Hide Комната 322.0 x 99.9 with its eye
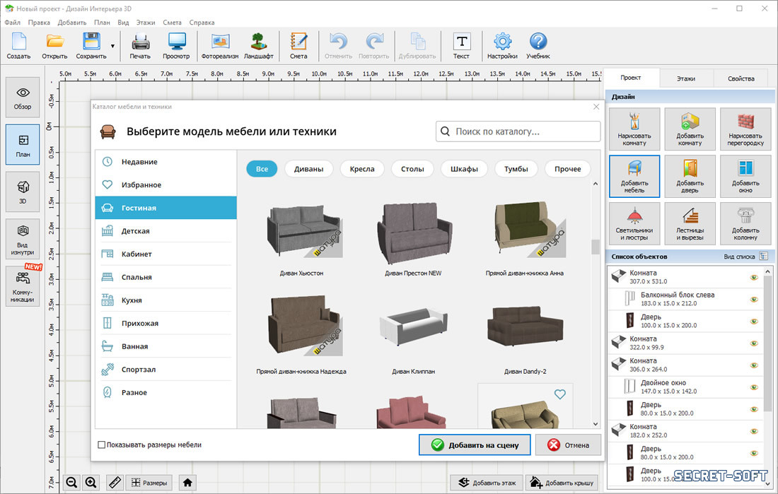Screen dimensions: 778x494 (x=754, y=343)
